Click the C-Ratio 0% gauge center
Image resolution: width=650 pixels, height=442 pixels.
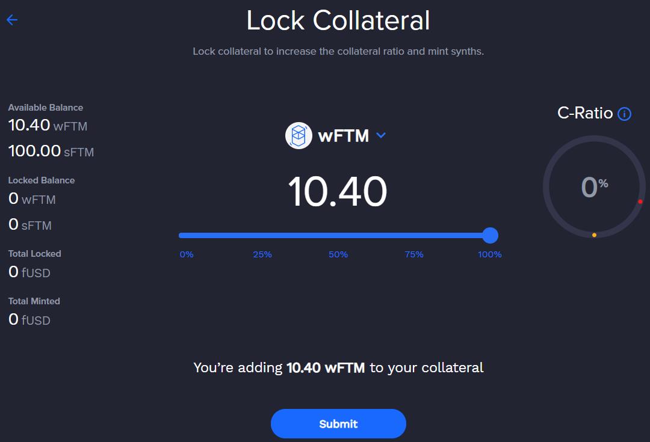[594, 187]
